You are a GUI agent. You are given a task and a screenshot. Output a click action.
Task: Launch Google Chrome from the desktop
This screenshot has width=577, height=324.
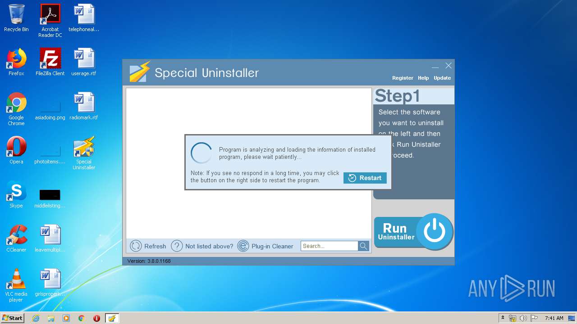coord(16,109)
